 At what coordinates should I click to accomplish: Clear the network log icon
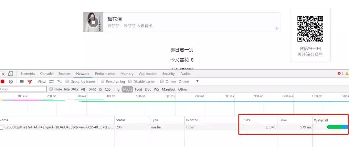(x=11, y=82)
